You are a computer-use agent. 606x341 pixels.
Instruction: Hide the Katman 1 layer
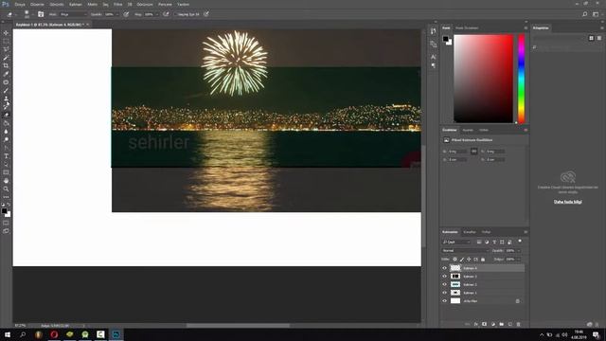pos(444,293)
